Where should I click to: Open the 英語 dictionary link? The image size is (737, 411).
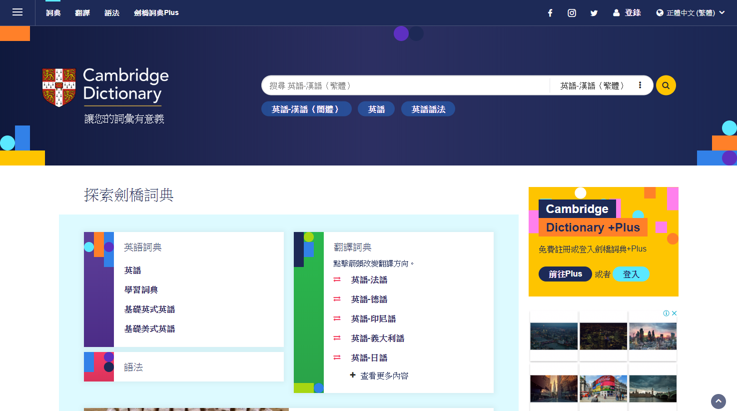132,270
